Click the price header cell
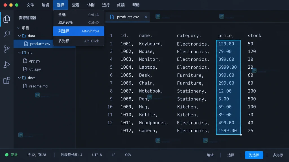The height and width of the screenshot is (162, 289). 226,35
